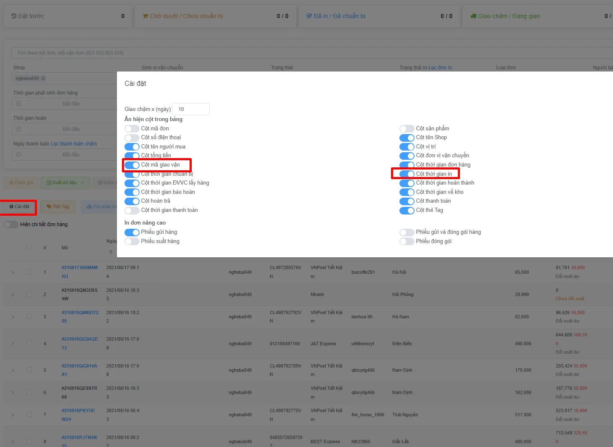Turn on Cột sản phẩm switch
This screenshot has height=447, width=613.
(x=407, y=129)
